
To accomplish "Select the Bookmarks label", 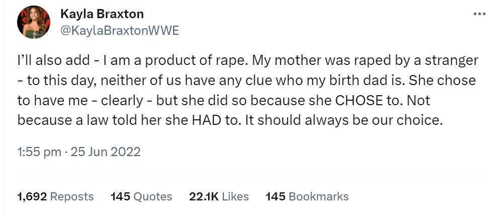I will point(319,196).
